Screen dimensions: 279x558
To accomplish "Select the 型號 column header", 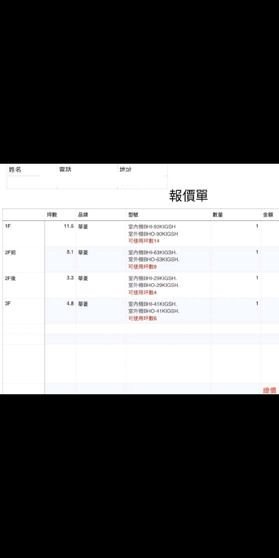I will pyautogui.click(x=133, y=215).
